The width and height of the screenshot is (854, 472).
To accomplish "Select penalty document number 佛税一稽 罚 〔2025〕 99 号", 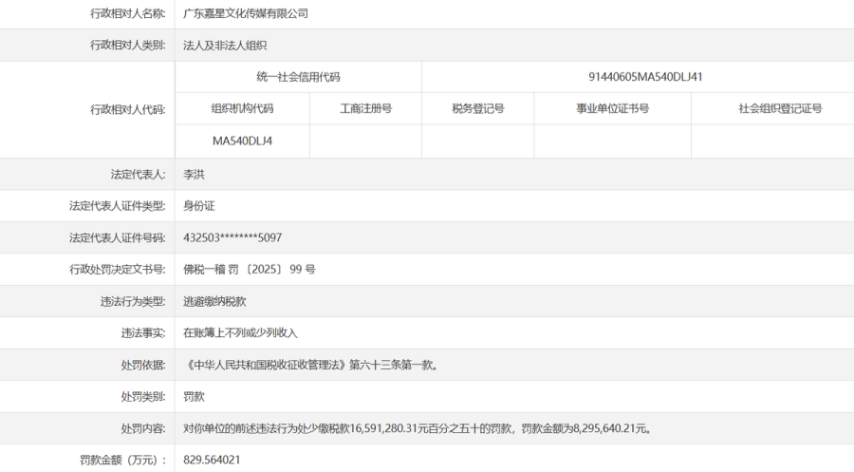I will [250, 270].
